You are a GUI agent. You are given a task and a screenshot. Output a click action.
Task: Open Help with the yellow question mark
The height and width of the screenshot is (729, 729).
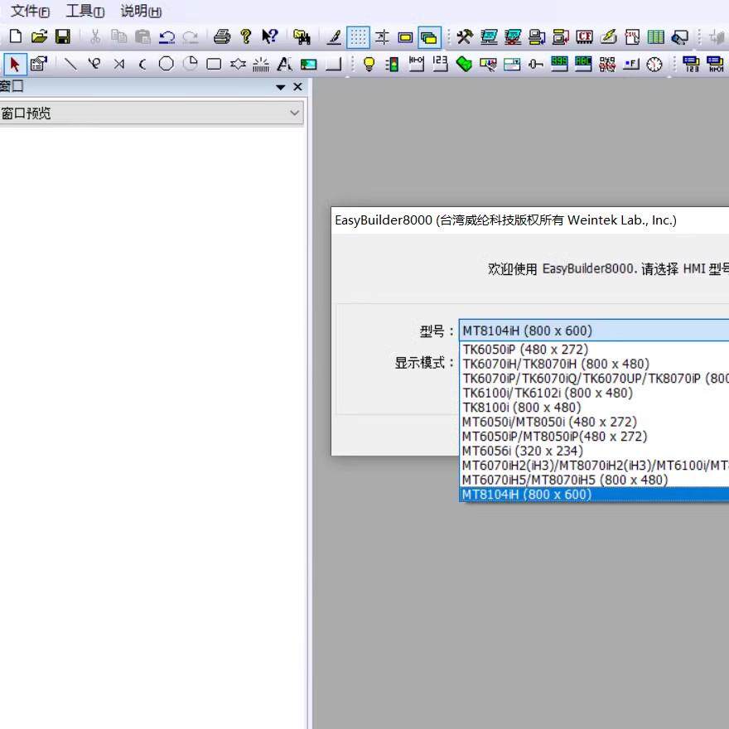click(x=245, y=36)
